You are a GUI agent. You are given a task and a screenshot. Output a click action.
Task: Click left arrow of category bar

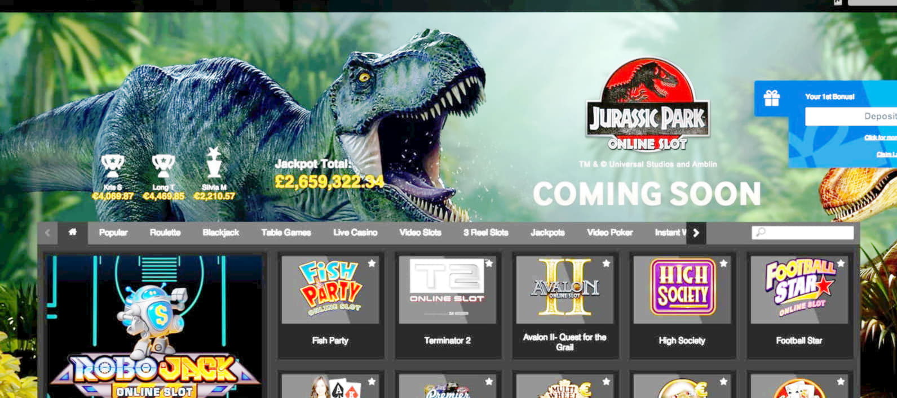coord(47,232)
